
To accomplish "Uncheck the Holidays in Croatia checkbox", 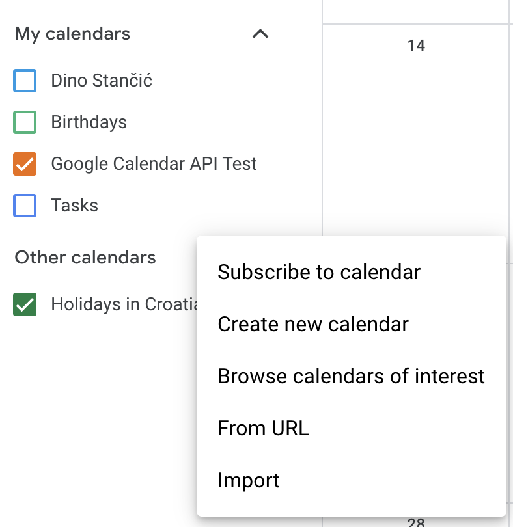I will point(25,304).
